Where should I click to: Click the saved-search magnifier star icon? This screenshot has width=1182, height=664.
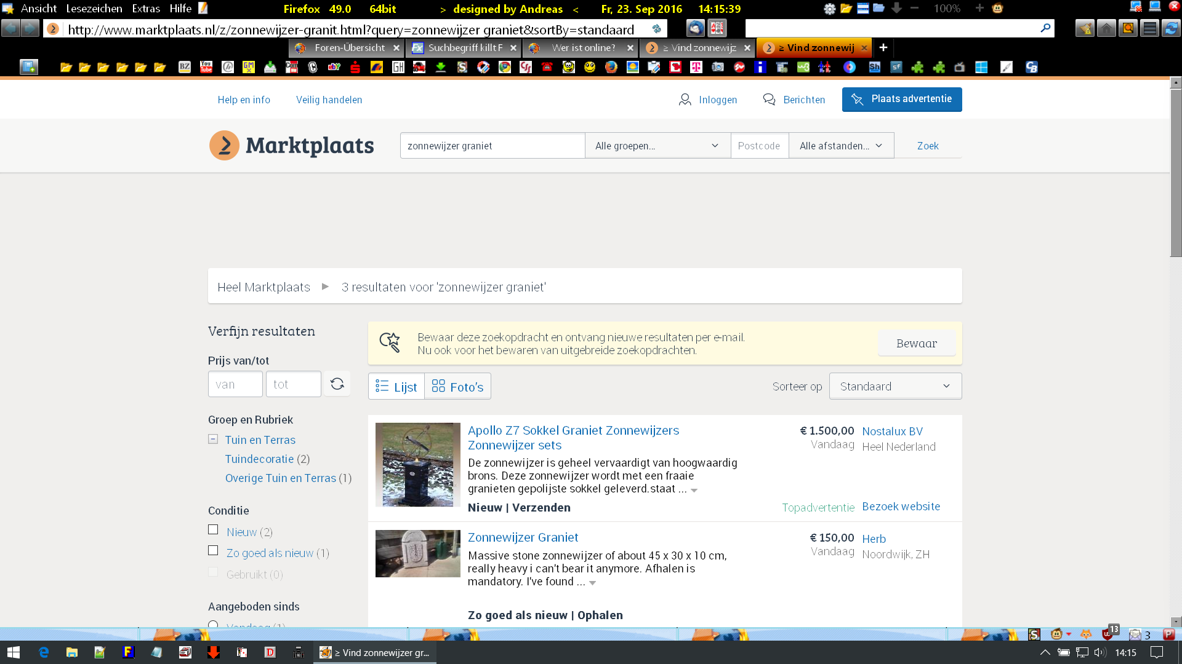click(390, 342)
